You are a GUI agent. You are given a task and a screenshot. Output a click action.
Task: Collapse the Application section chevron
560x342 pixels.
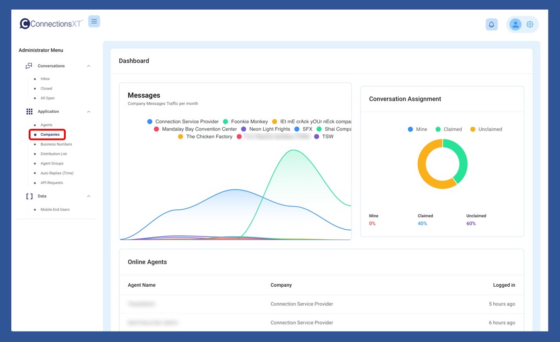pyautogui.click(x=89, y=112)
